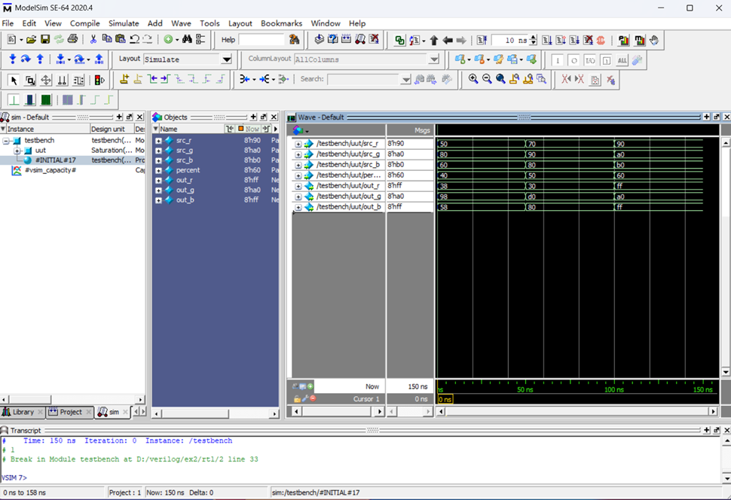
Task: Open the Layout Simulate dropdown
Action: (x=227, y=59)
